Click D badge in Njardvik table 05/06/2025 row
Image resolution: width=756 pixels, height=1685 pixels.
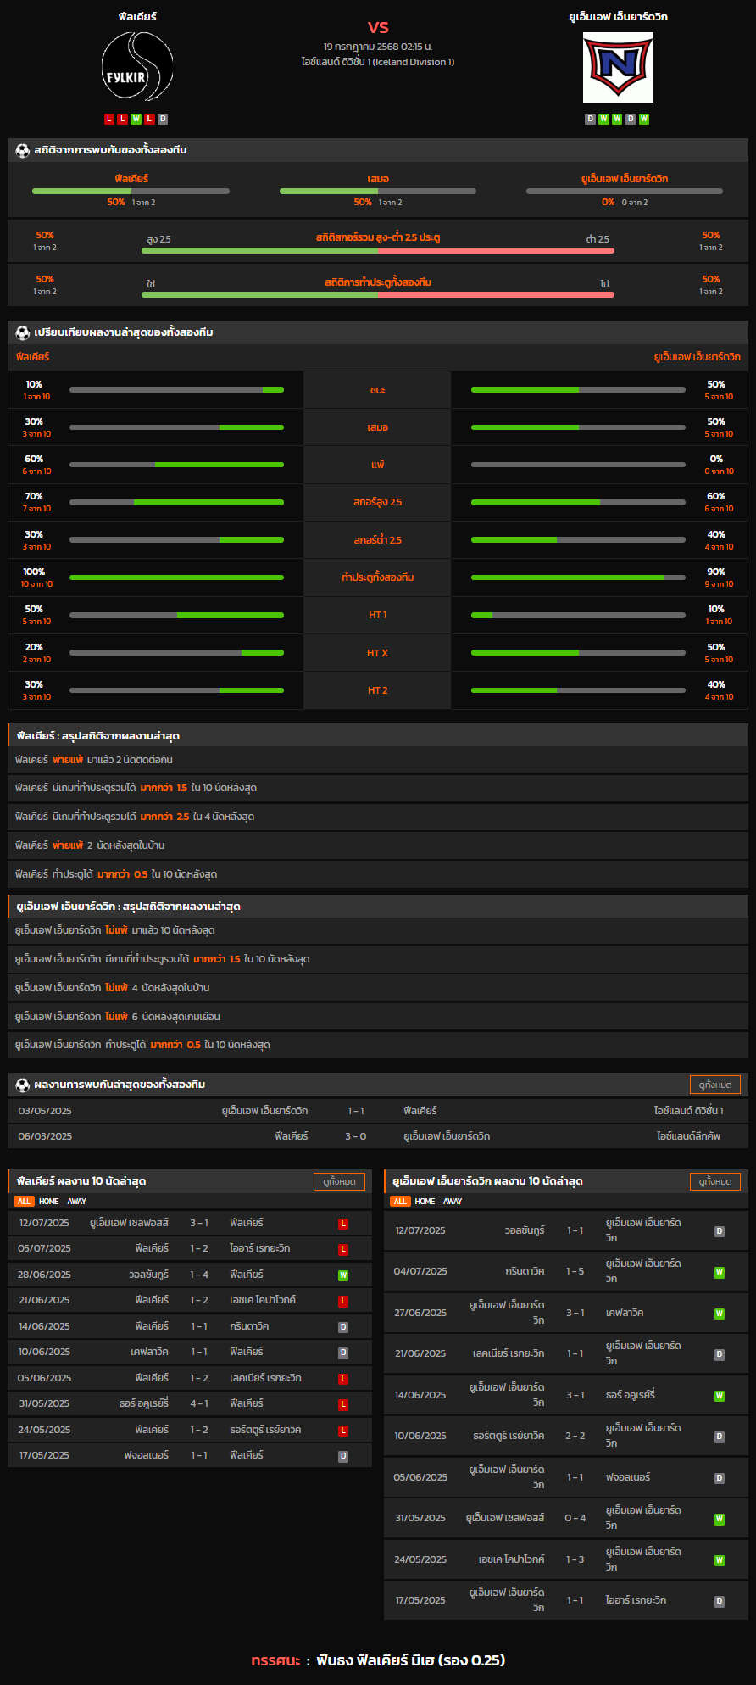click(x=720, y=1478)
